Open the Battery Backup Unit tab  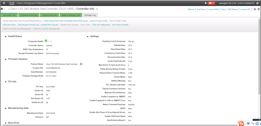coord(71,15)
